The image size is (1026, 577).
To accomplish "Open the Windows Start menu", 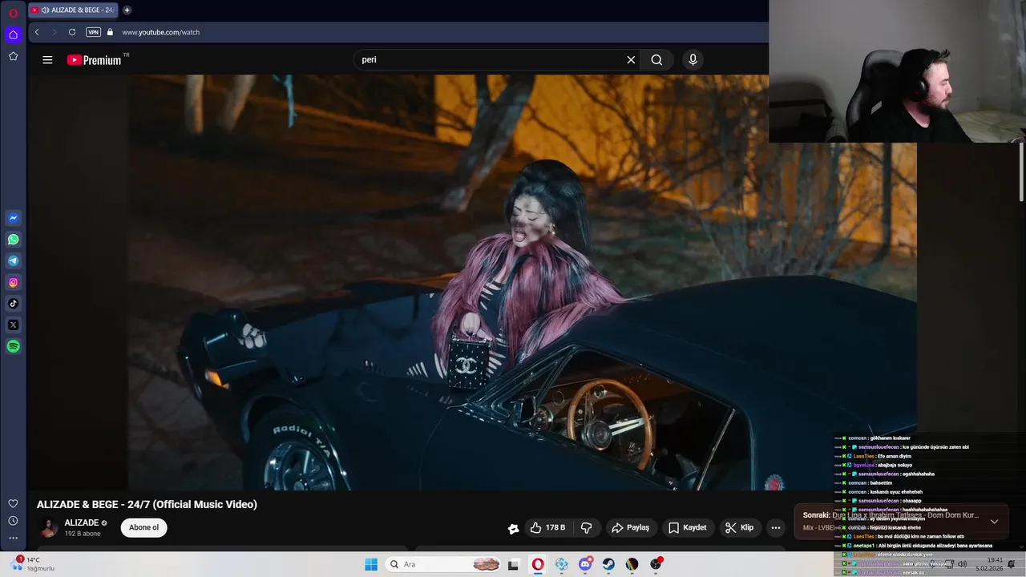I will click(x=371, y=564).
